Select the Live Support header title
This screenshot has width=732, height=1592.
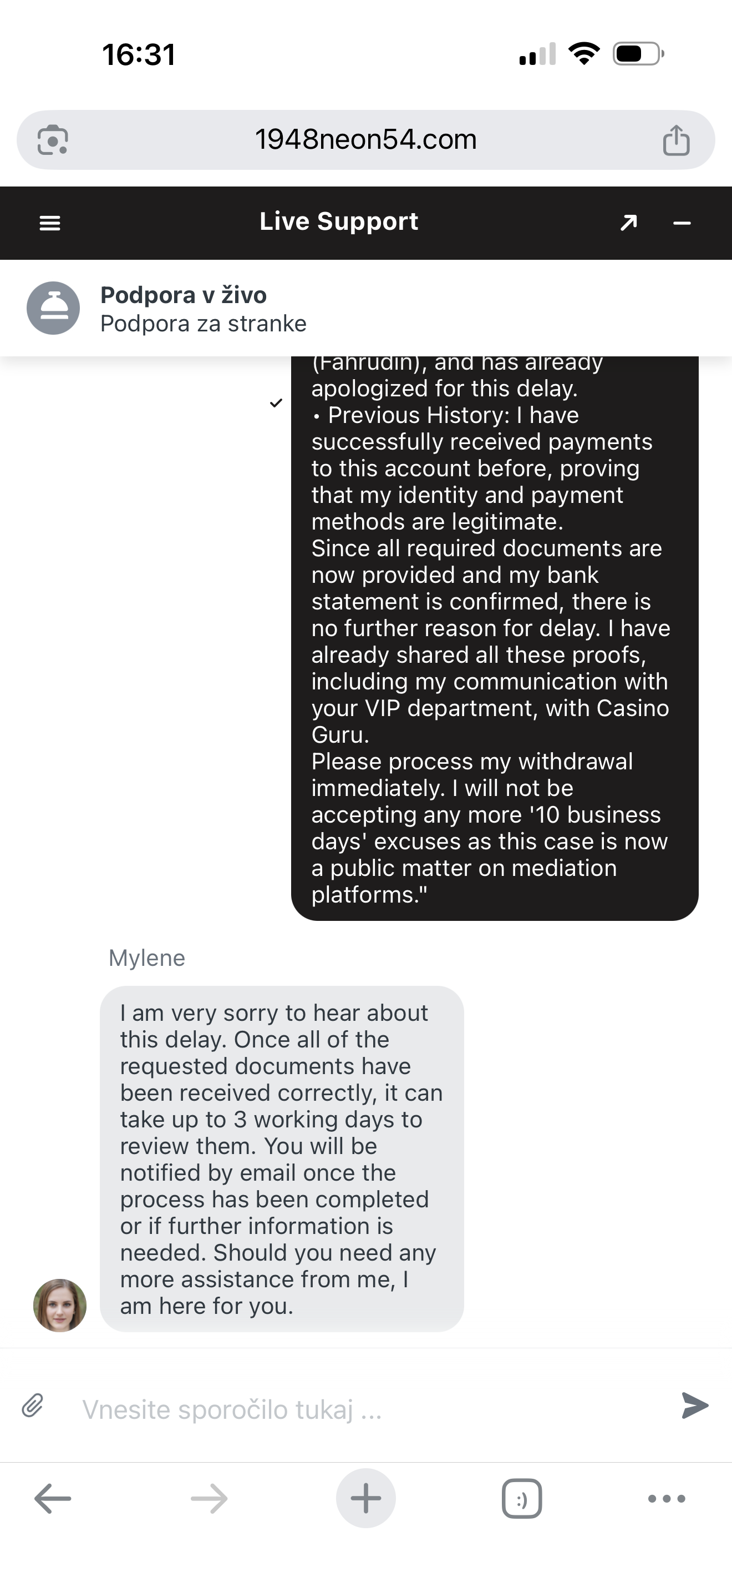(x=339, y=221)
